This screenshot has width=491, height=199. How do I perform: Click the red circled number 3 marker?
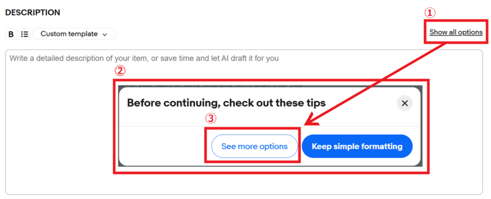tap(211, 118)
